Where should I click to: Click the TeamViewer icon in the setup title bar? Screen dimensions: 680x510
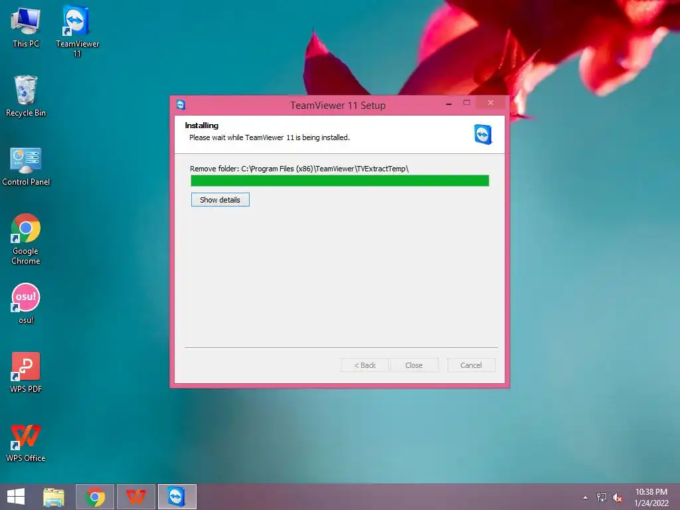(181, 104)
